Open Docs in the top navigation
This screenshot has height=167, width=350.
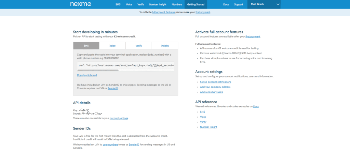coord(226,4)
